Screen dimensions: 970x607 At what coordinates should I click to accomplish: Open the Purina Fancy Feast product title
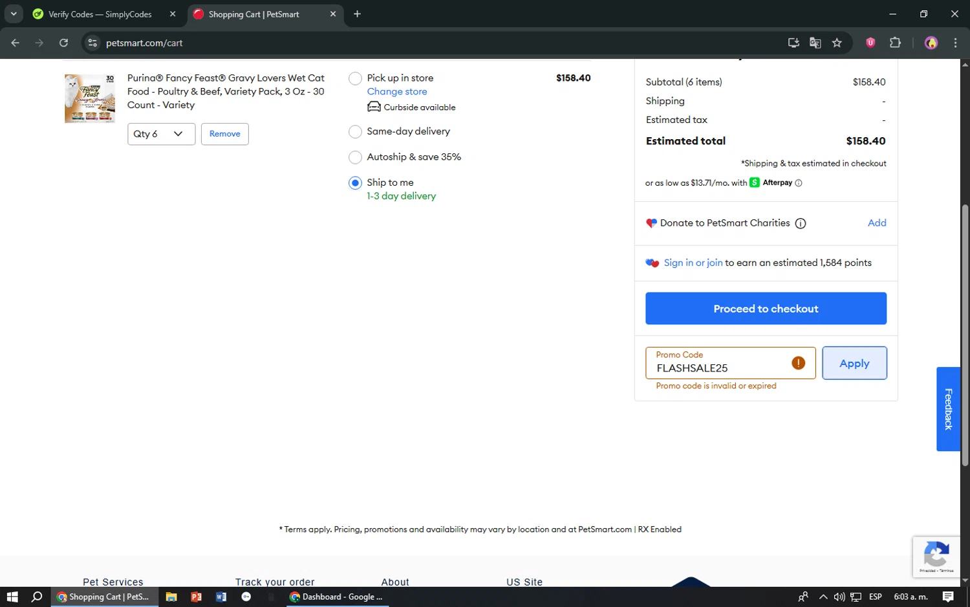coord(226,91)
